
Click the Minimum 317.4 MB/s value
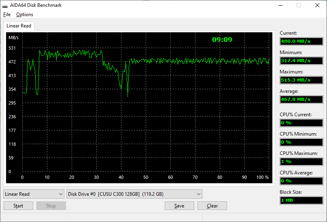click(x=302, y=61)
